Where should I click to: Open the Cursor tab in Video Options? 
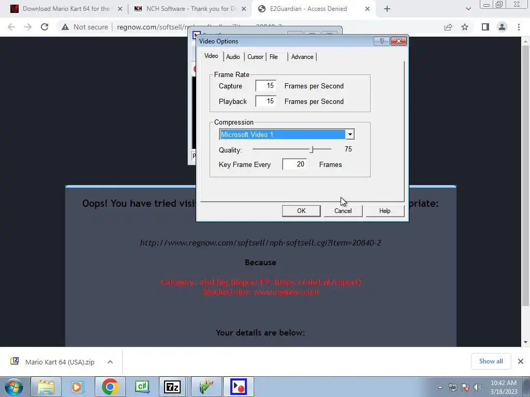tap(255, 57)
